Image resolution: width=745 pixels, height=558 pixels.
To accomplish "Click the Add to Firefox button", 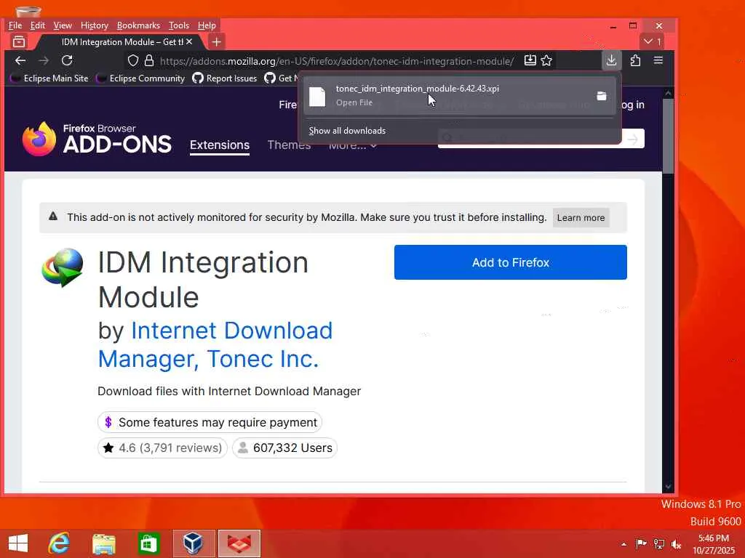I will coord(510,262).
